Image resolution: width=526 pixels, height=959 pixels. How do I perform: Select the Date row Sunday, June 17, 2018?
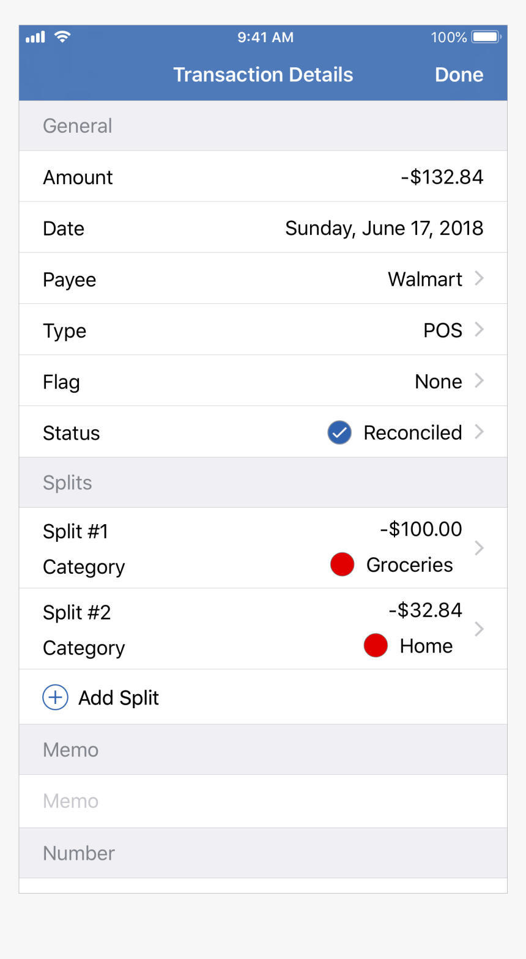(263, 228)
